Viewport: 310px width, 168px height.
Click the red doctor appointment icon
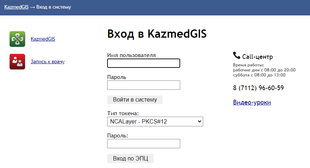point(17,61)
